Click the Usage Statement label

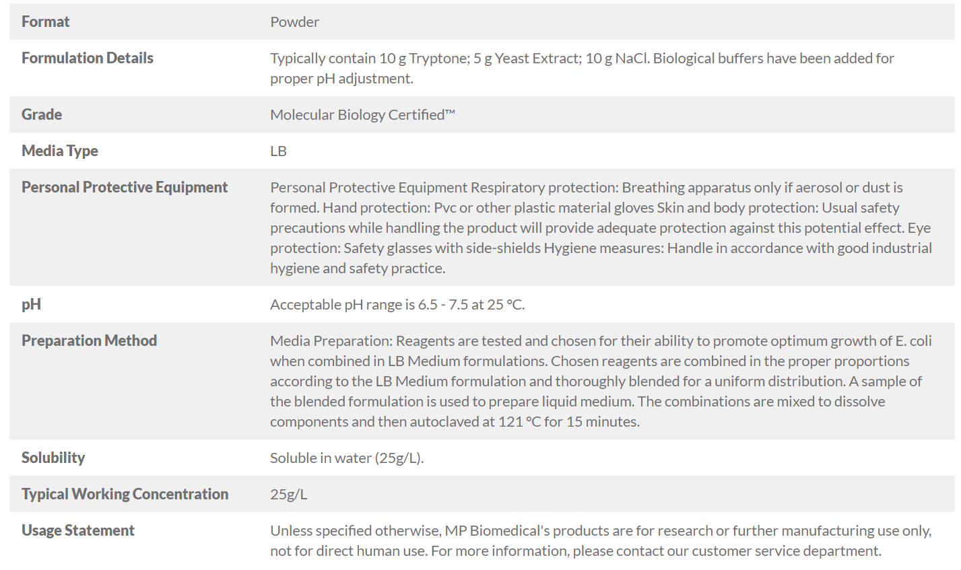click(x=78, y=530)
